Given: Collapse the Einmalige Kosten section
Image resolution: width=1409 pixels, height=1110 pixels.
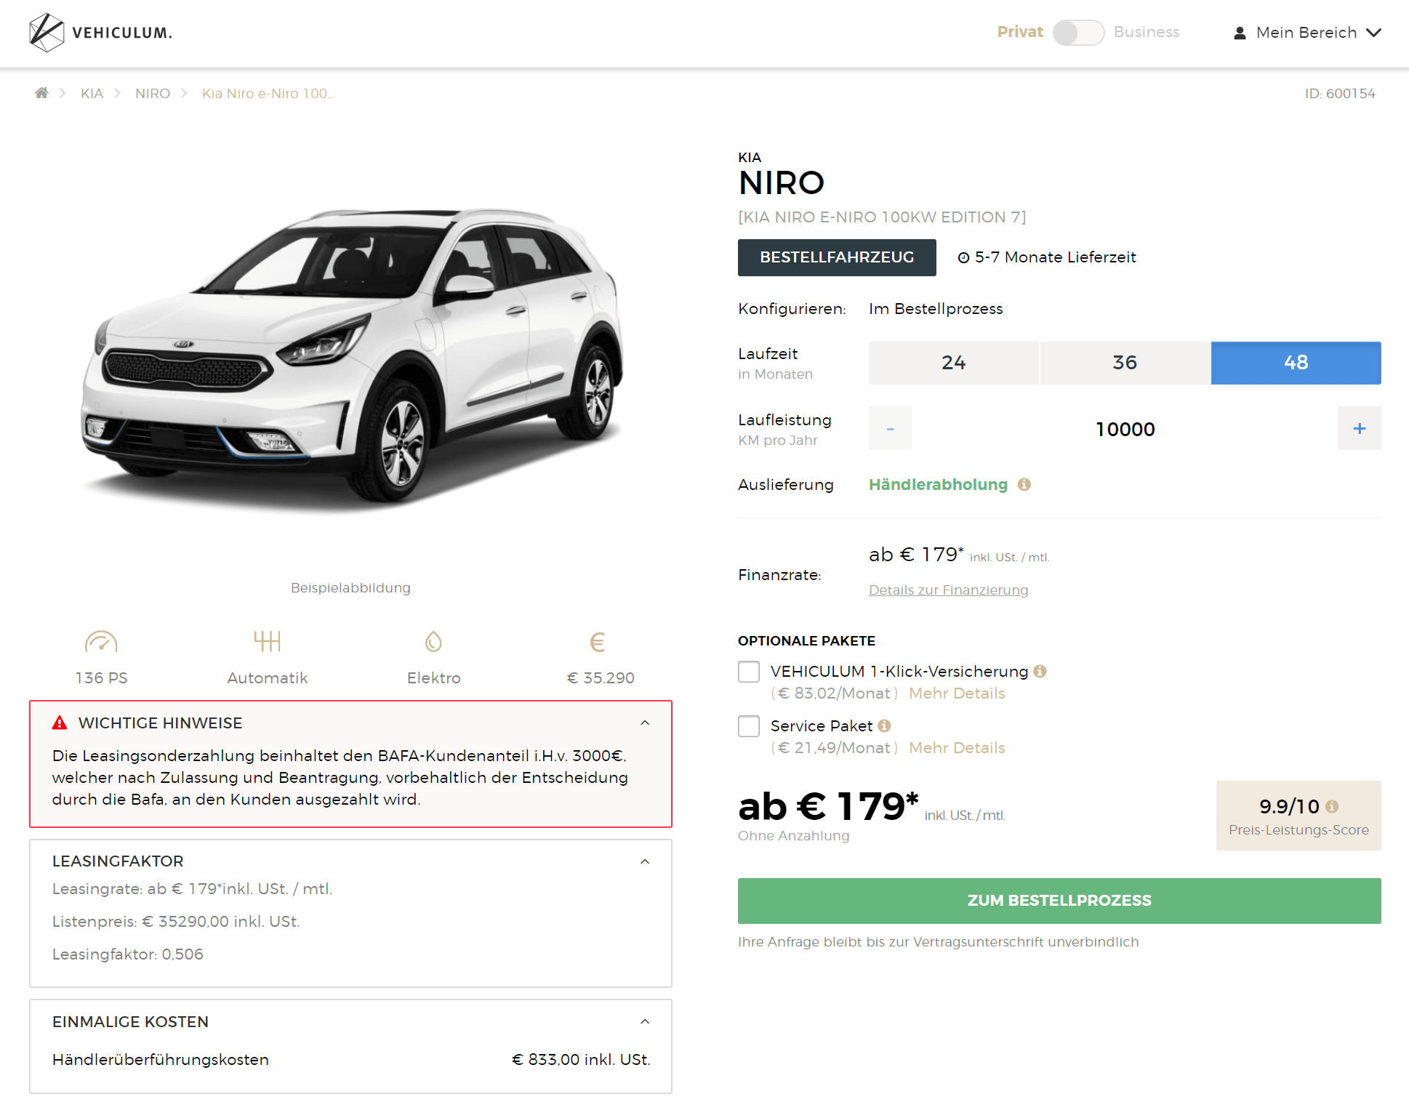Looking at the screenshot, I should [x=645, y=1021].
